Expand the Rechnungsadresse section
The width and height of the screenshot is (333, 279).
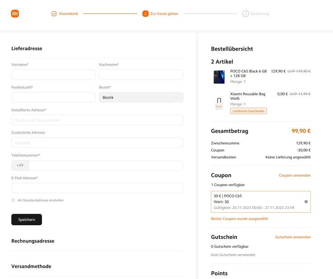click(33, 241)
